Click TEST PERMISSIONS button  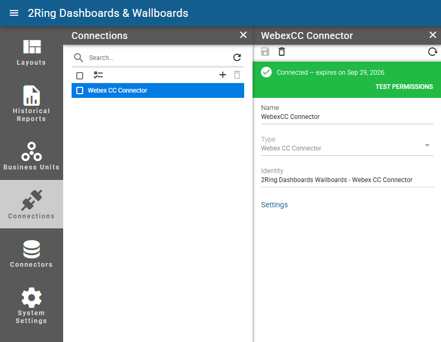[x=404, y=87]
